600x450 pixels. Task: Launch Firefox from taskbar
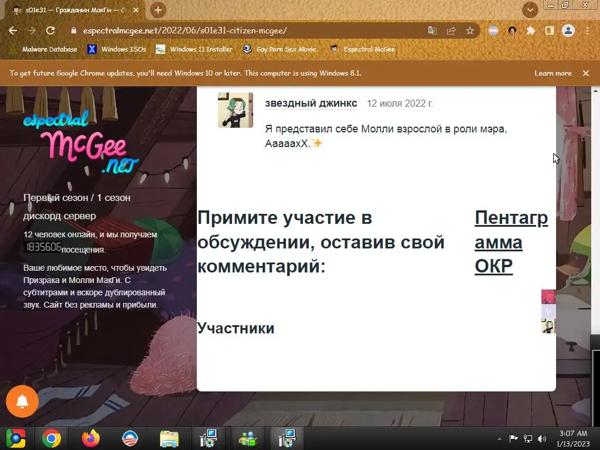91,438
